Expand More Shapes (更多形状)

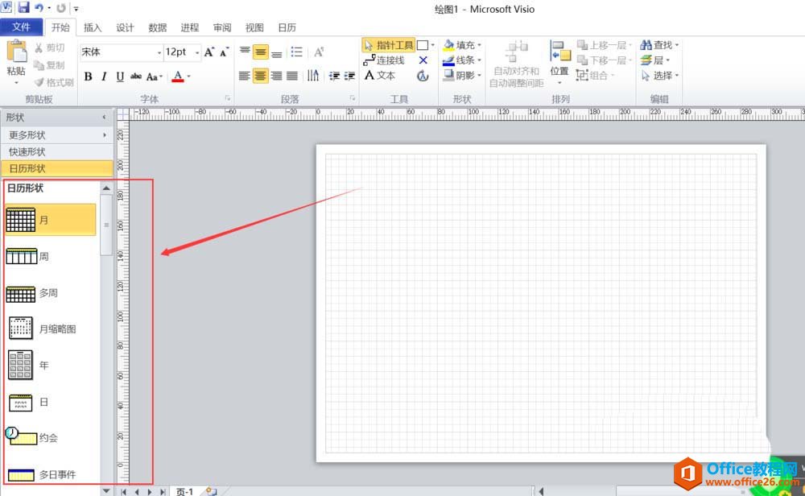(x=57, y=135)
